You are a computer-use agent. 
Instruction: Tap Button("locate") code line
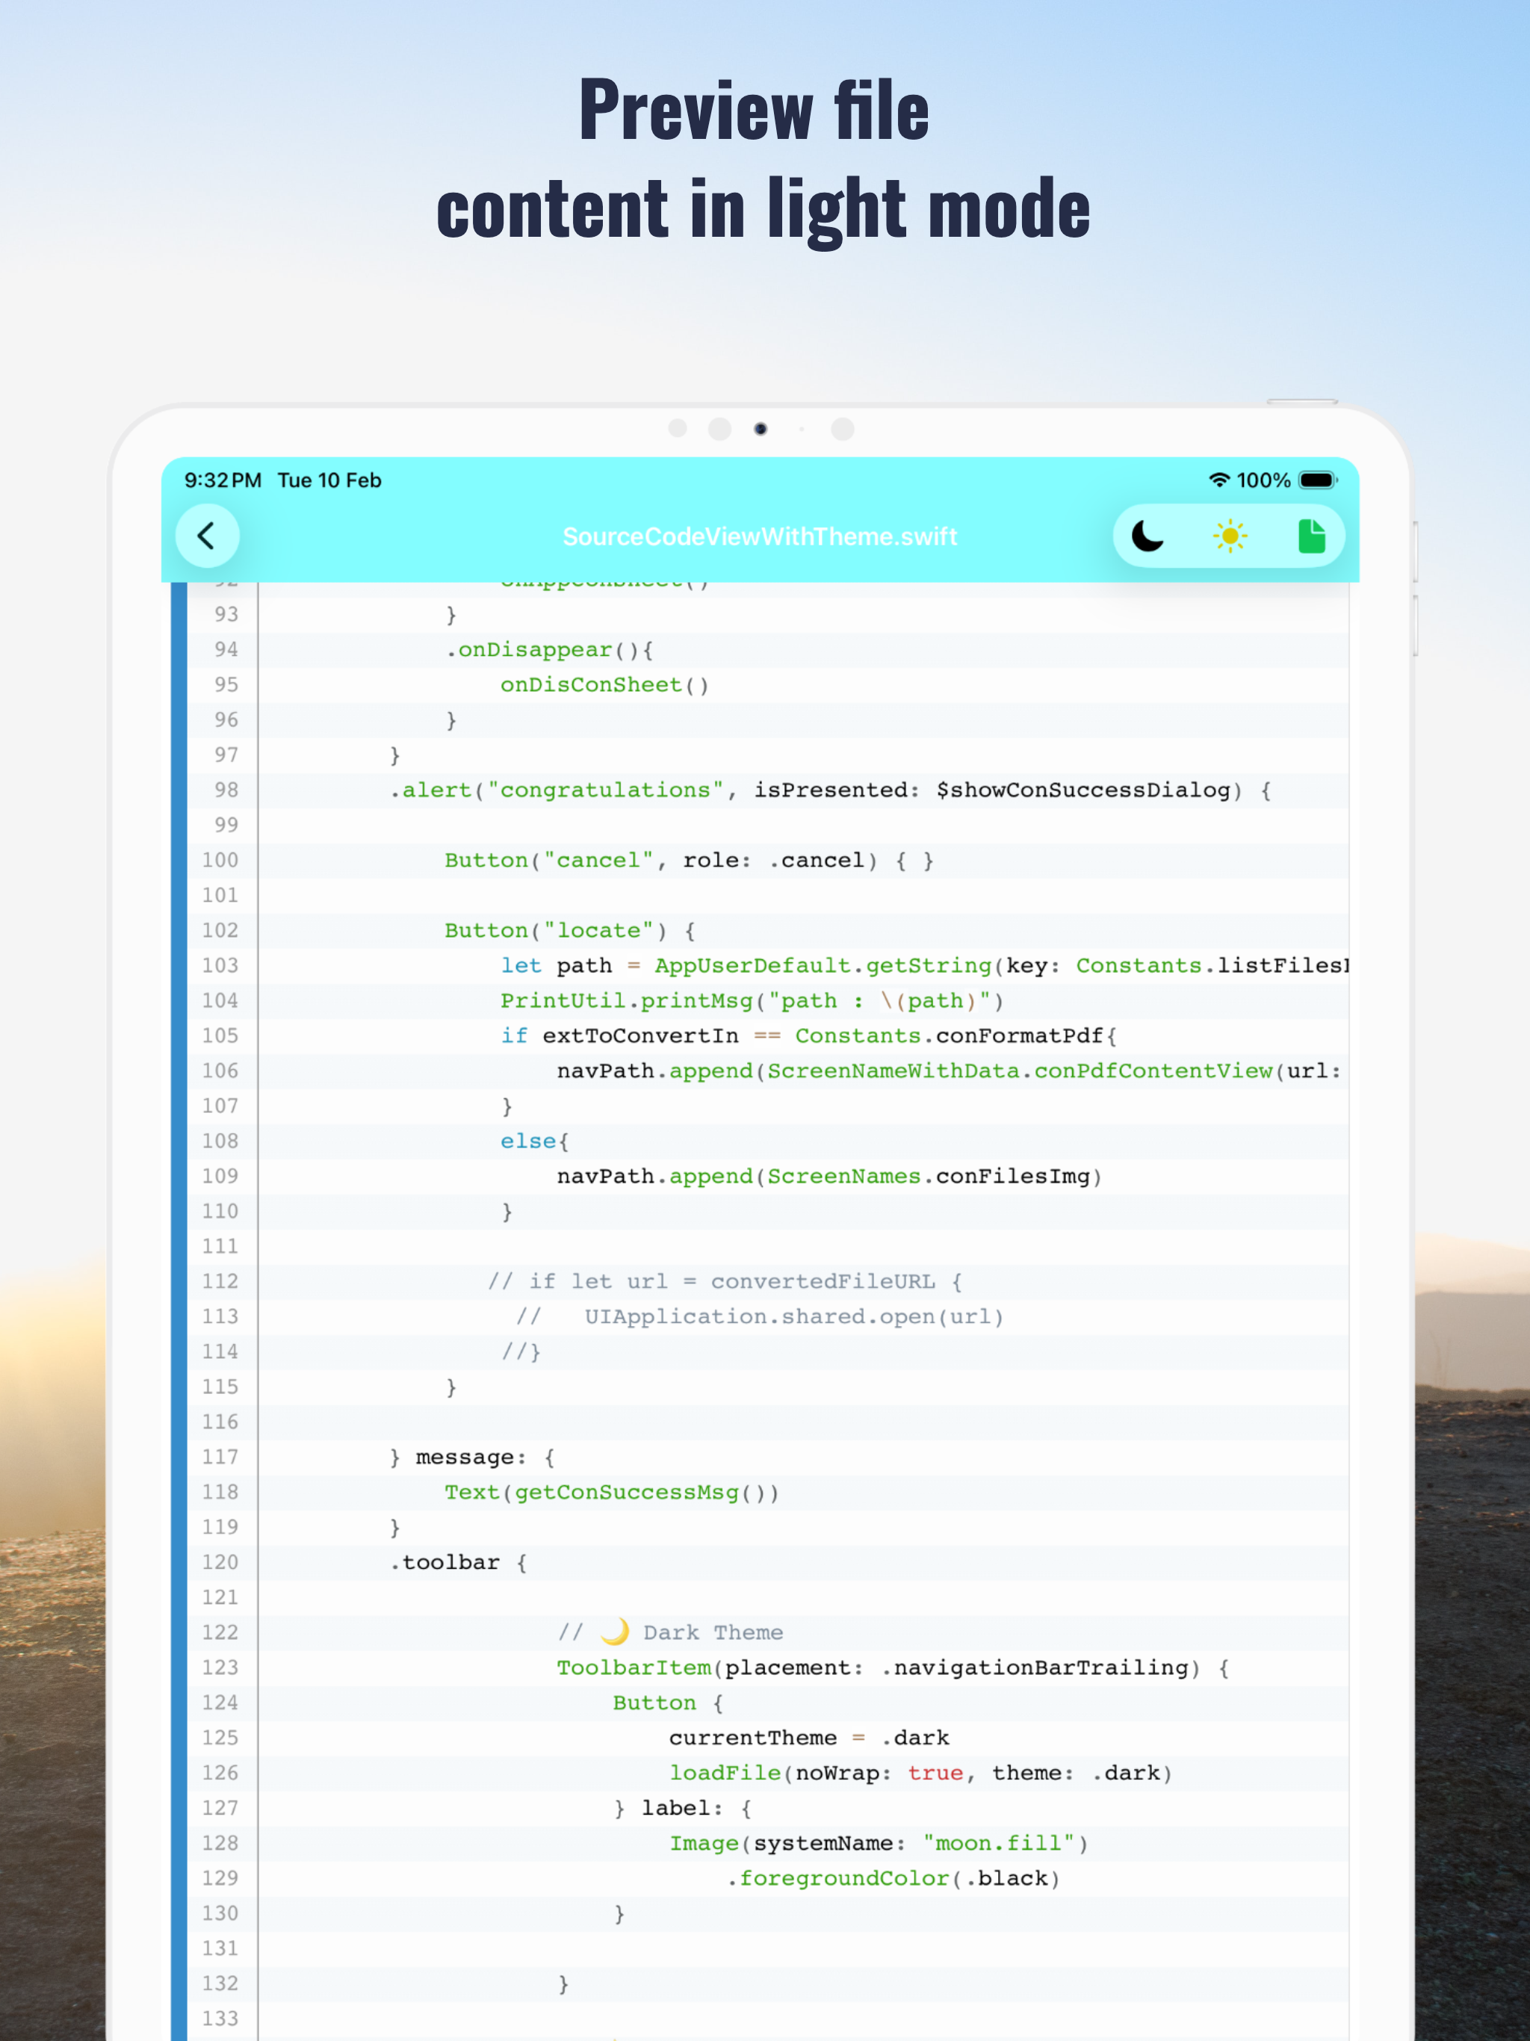[x=569, y=930]
